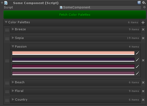Open the script object picker circle
The image size is (147, 106).
(x=144, y=7)
